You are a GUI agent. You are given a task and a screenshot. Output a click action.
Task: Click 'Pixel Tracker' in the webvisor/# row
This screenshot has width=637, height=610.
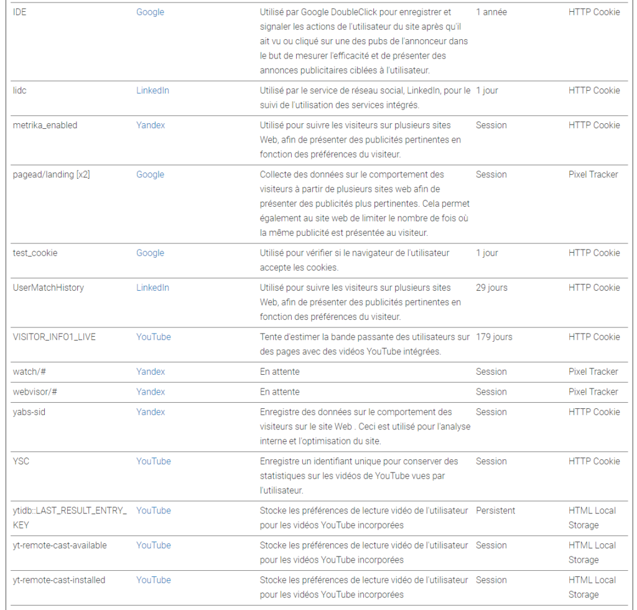click(x=593, y=392)
